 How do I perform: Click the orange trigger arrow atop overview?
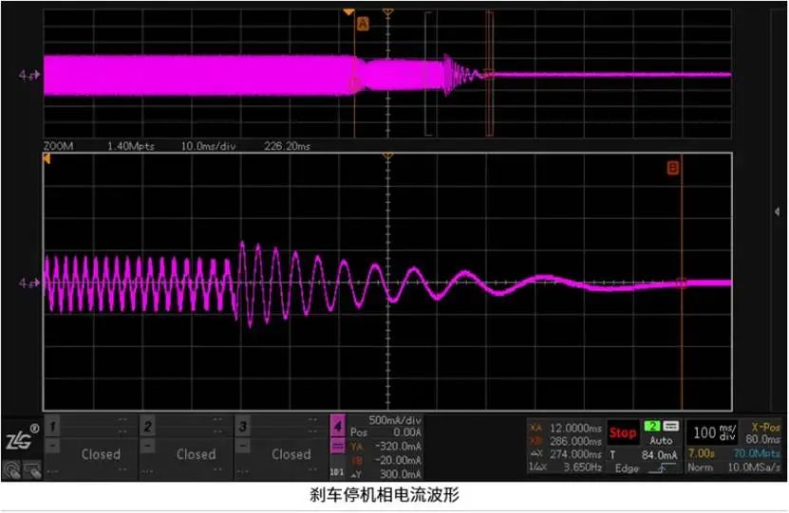tap(348, 11)
